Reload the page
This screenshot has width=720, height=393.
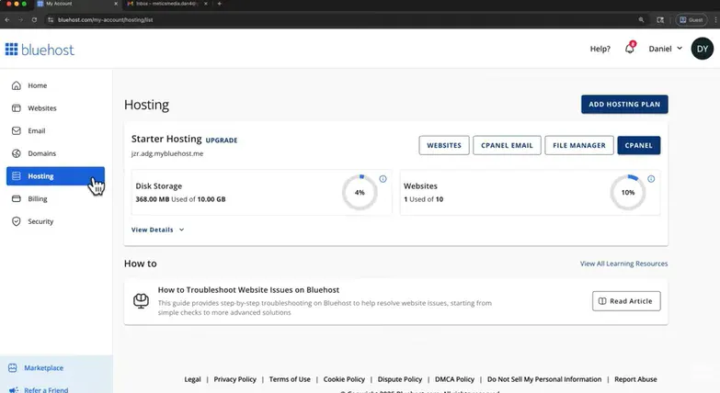pos(34,19)
